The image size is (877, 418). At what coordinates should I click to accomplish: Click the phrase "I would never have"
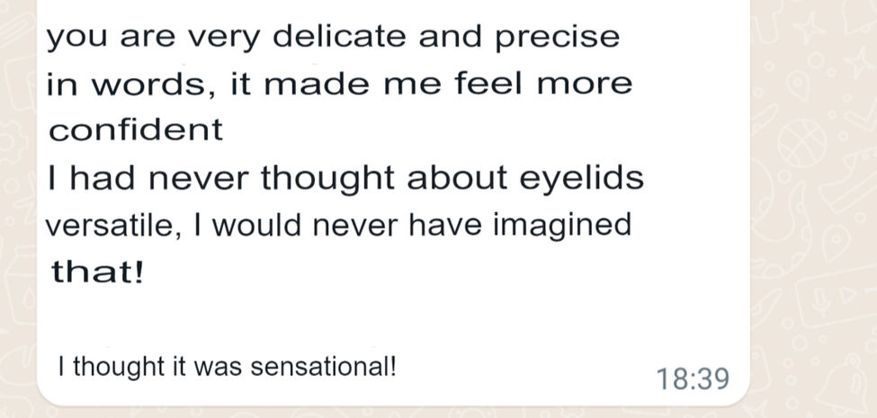297,225
